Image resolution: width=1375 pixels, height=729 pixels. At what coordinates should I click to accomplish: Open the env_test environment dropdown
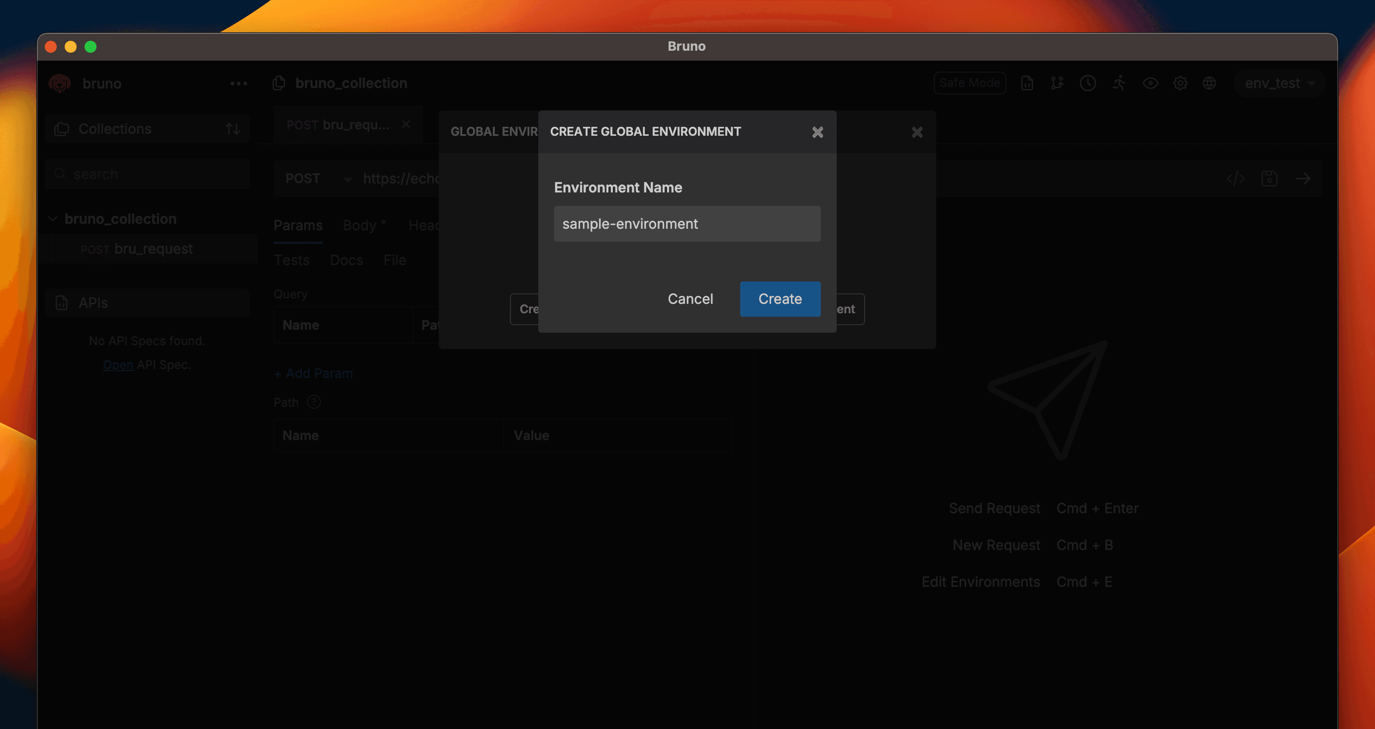[1279, 83]
